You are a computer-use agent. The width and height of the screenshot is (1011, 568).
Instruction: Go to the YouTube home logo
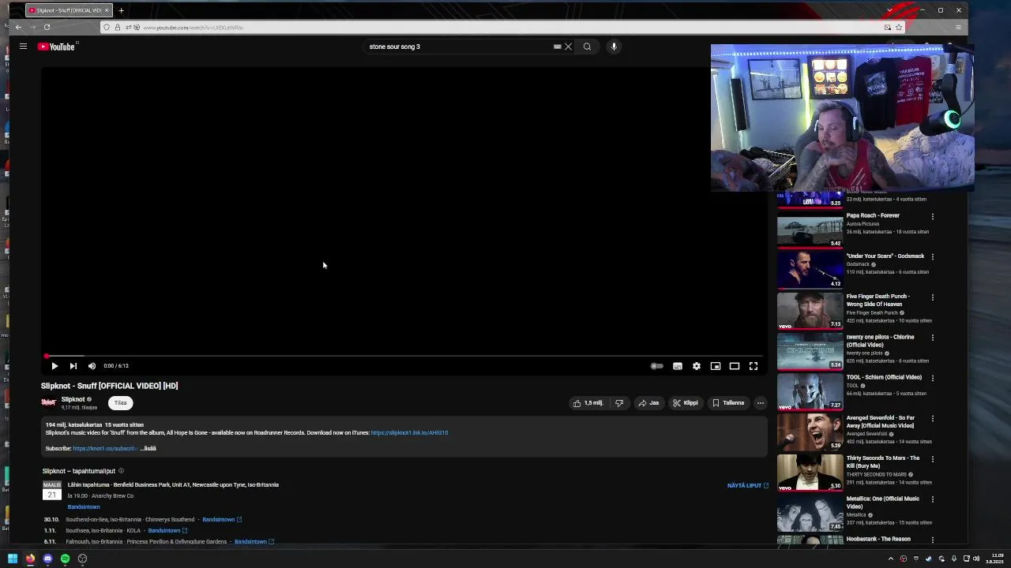click(56, 47)
